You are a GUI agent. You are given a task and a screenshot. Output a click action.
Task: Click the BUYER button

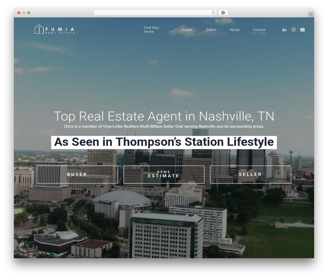click(77, 174)
